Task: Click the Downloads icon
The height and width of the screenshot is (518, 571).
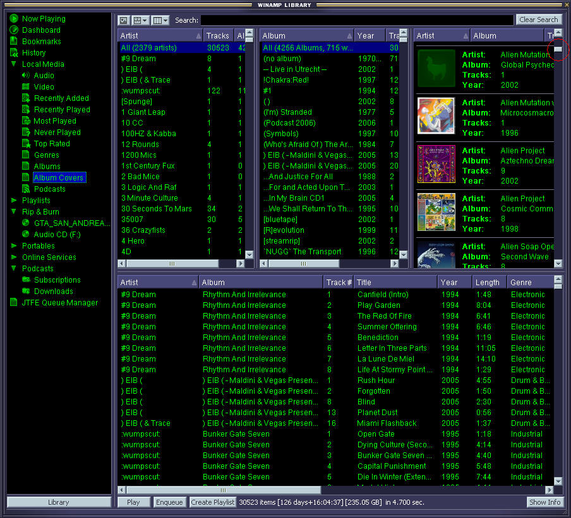Action: point(26,291)
